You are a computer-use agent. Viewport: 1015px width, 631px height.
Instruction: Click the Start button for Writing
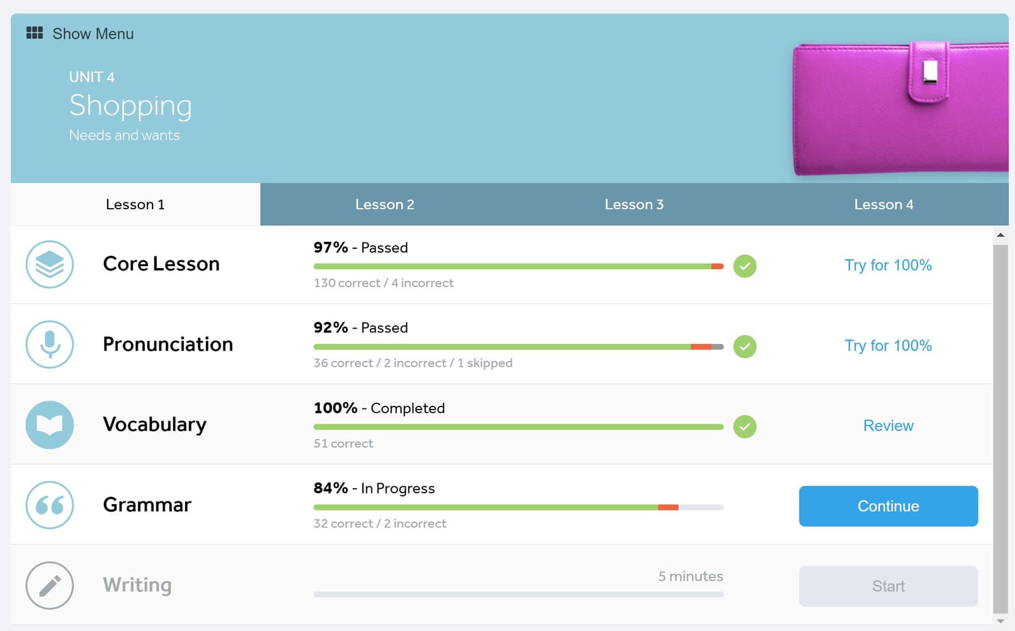tap(888, 586)
